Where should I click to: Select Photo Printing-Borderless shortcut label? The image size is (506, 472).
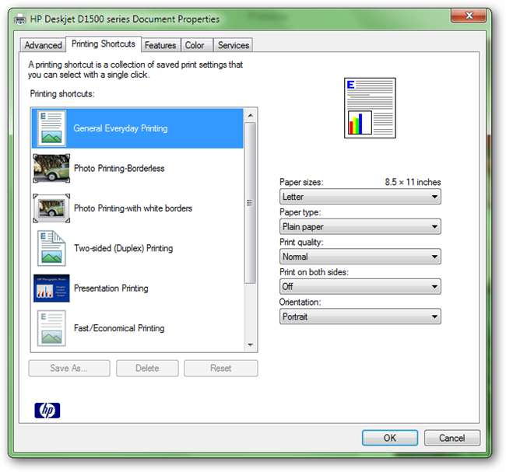coord(119,168)
